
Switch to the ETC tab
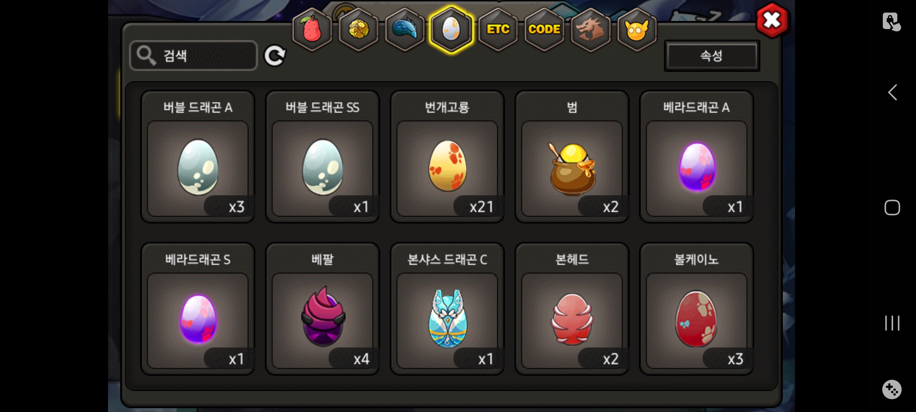coord(498,30)
